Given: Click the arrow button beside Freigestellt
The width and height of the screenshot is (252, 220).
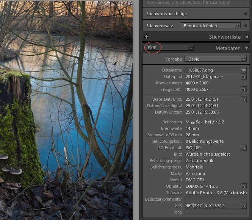Looking at the screenshot, I should [244, 89].
